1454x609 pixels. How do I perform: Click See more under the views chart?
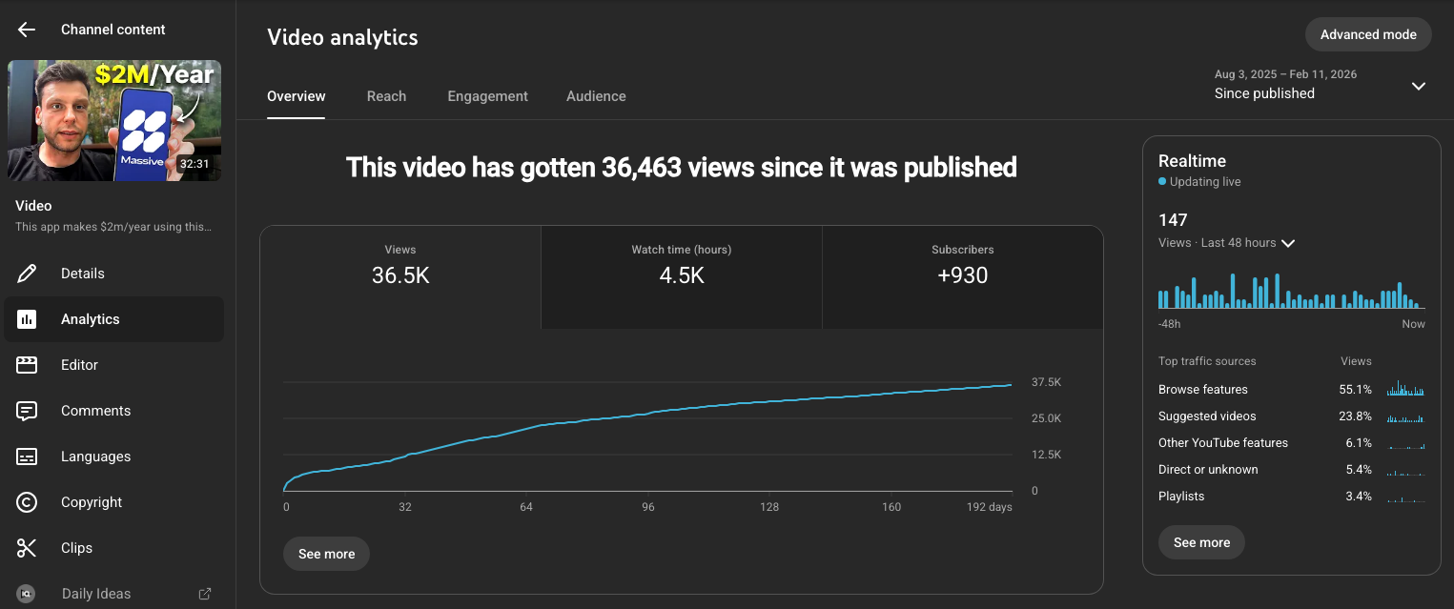point(326,554)
